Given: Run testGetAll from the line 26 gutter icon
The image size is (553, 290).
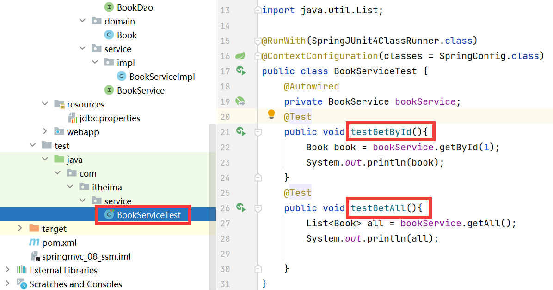Looking at the screenshot, I should pyautogui.click(x=241, y=208).
